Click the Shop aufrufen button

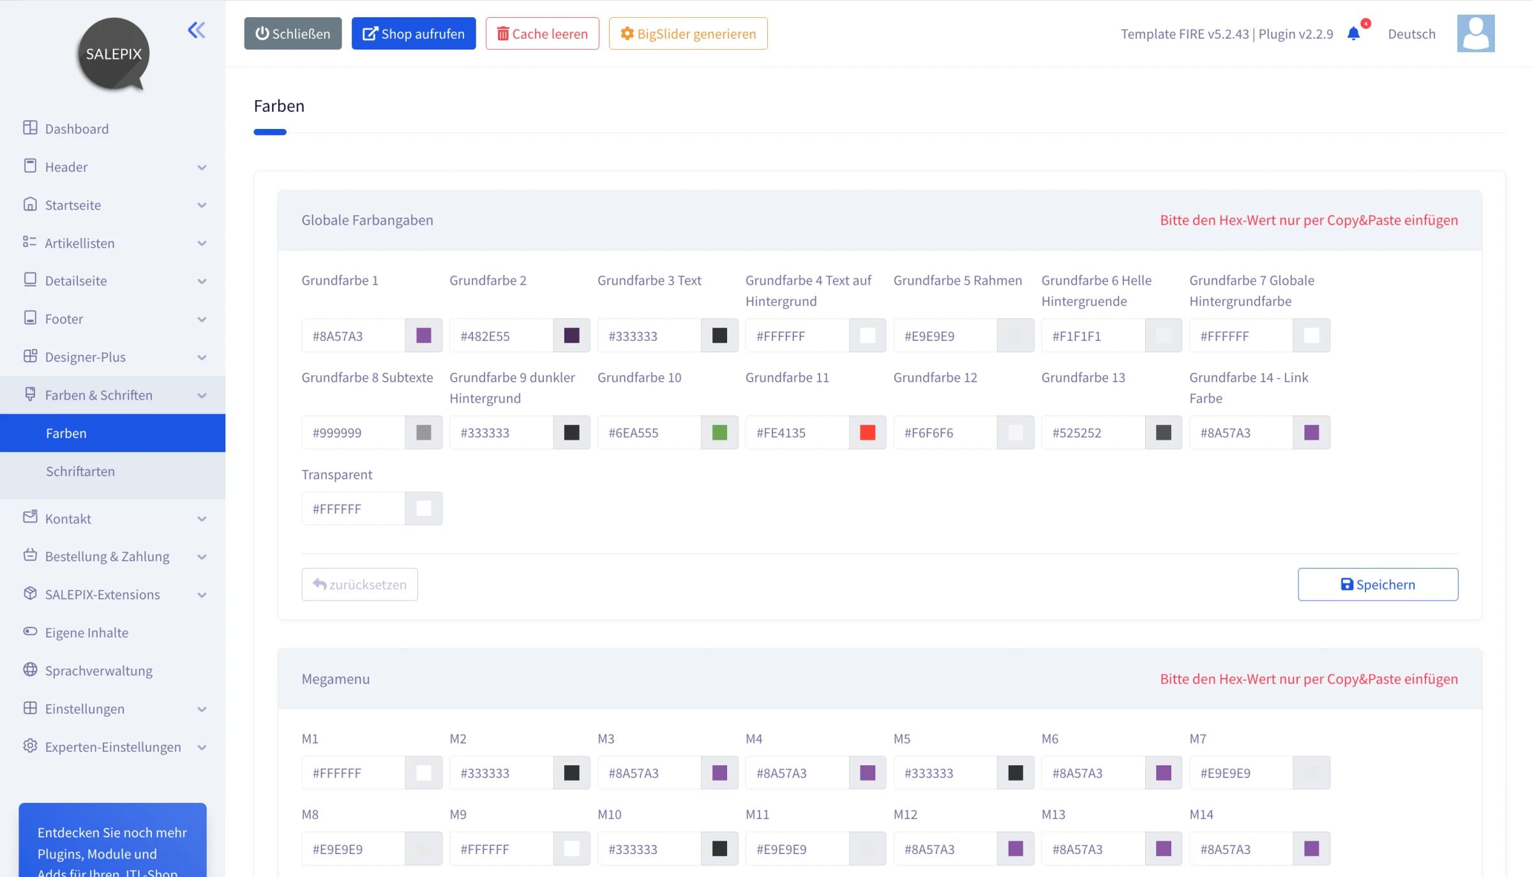414,33
